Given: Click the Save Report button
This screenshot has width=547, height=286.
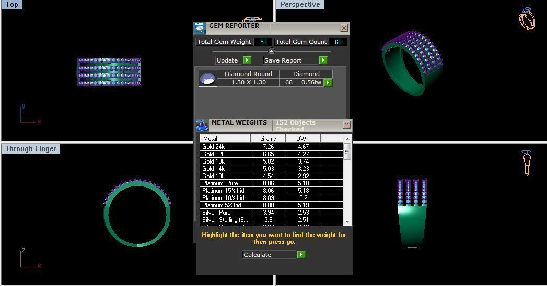Looking at the screenshot, I should [x=291, y=60].
